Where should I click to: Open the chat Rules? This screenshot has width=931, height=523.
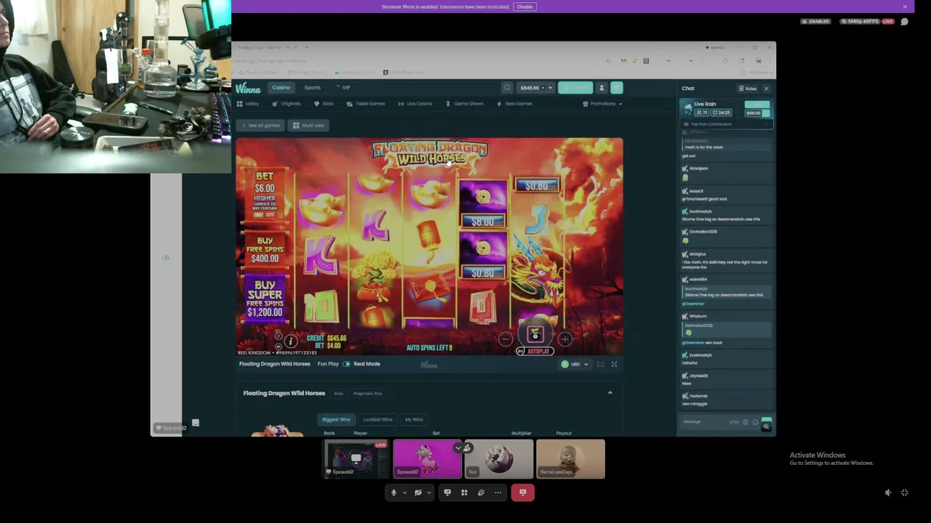pyautogui.click(x=748, y=89)
